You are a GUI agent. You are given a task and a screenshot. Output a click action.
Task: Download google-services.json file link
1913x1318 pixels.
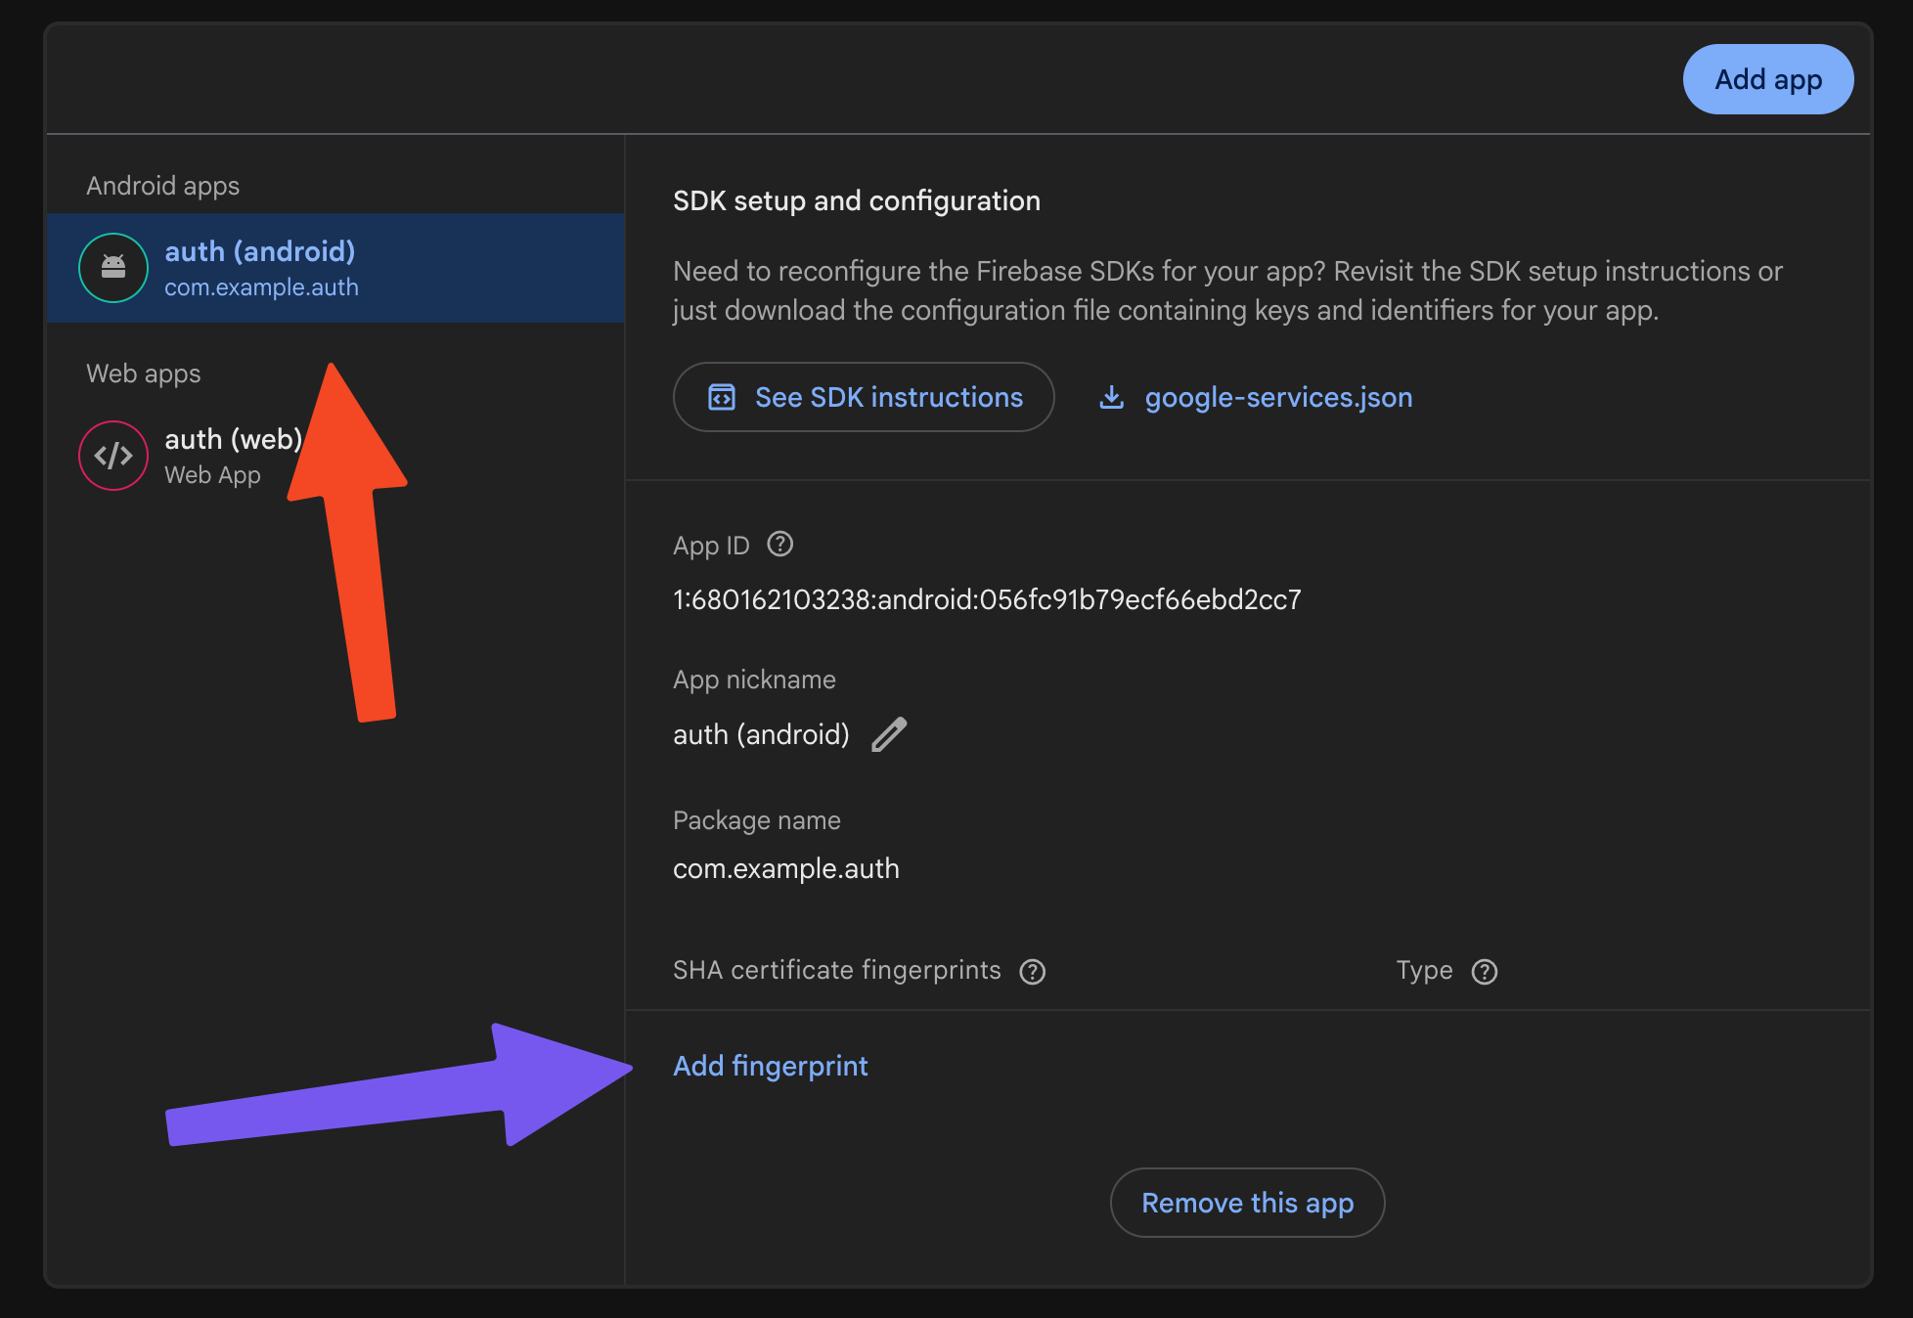pyautogui.click(x=1277, y=397)
